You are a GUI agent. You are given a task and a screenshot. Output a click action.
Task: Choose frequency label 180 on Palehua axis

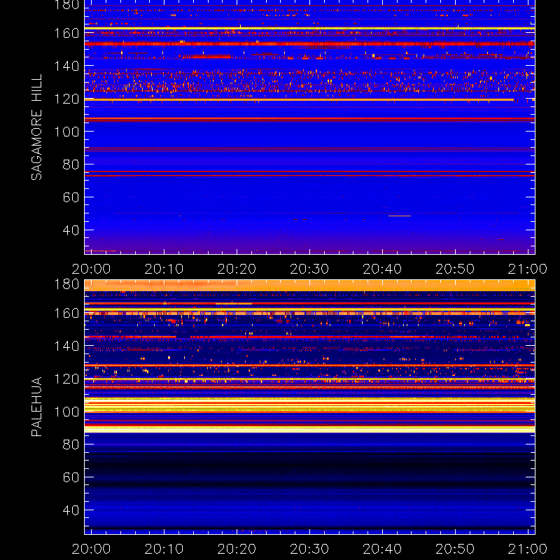[x=66, y=284]
